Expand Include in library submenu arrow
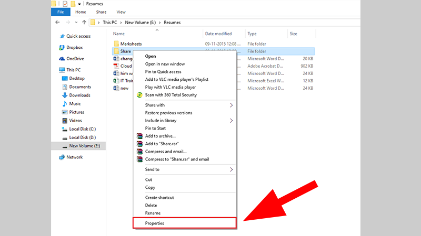 (x=231, y=121)
